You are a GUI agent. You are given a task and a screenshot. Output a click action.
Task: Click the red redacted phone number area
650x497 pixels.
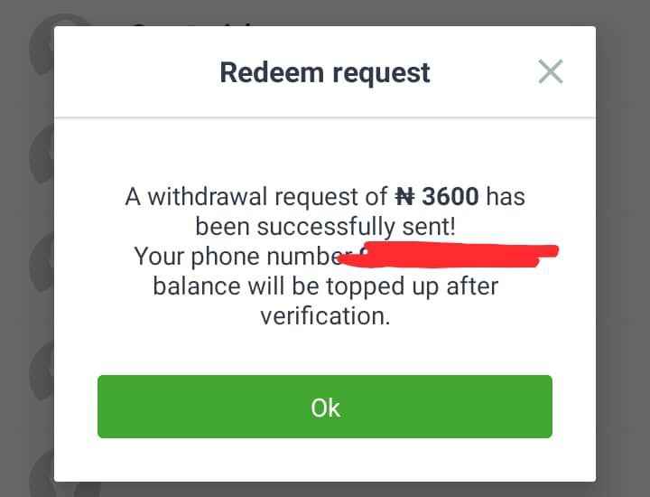point(448,255)
